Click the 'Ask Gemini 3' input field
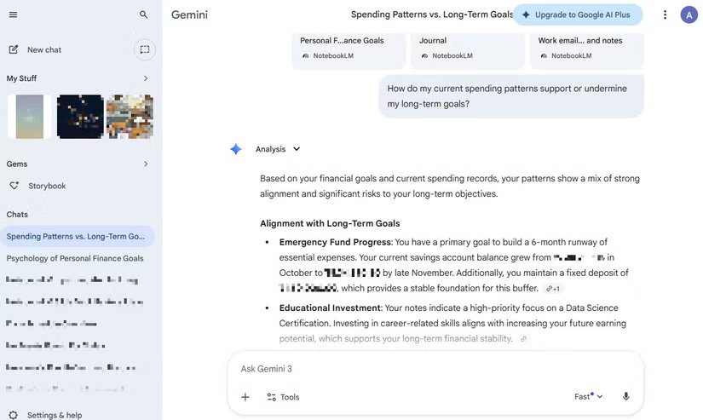 (x=426, y=369)
